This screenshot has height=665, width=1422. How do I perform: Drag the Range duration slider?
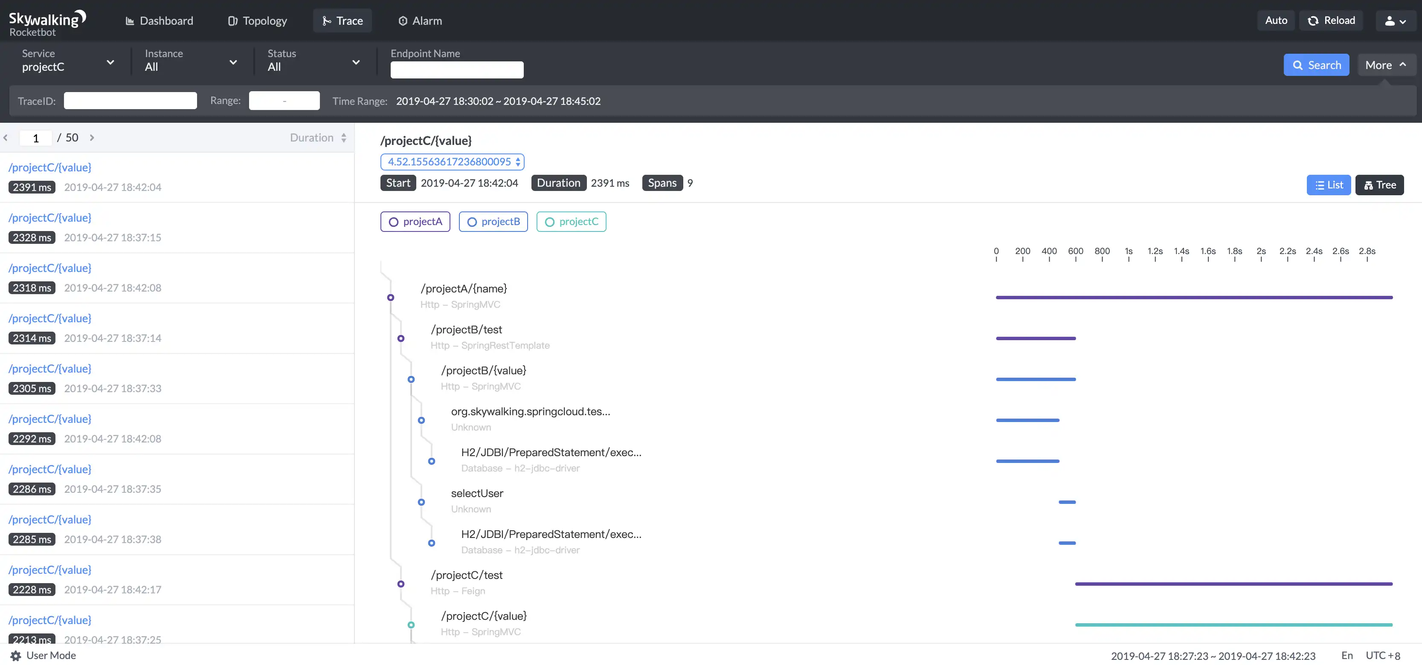point(284,101)
